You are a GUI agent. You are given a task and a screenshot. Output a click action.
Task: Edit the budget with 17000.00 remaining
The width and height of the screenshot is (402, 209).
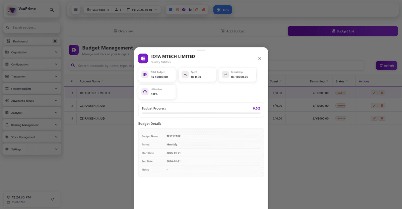pyautogui.click(x=374, y=106)
